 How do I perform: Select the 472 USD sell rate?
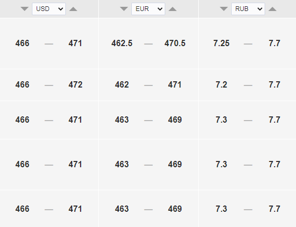(75, 84)
